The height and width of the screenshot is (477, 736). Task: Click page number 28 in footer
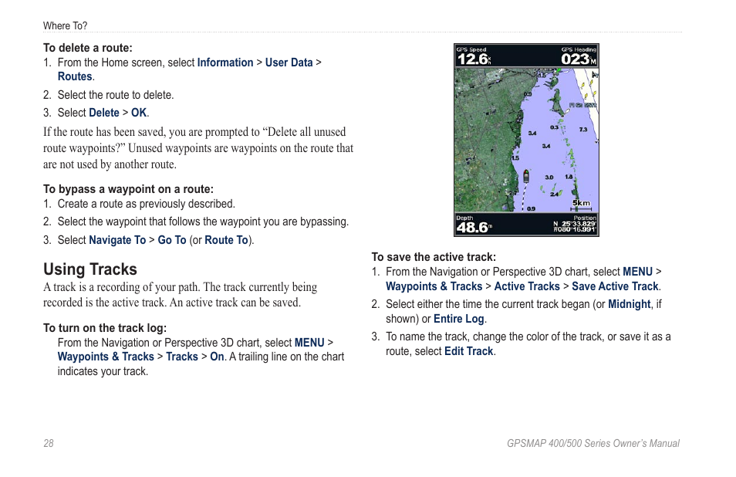(x=49, y=443)
